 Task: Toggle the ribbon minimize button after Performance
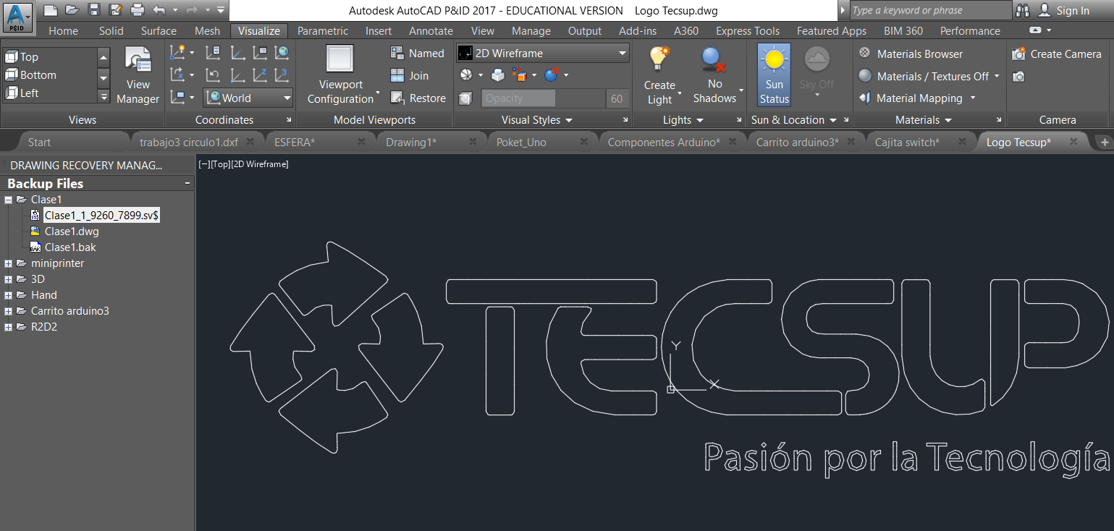pos(1035,30)
